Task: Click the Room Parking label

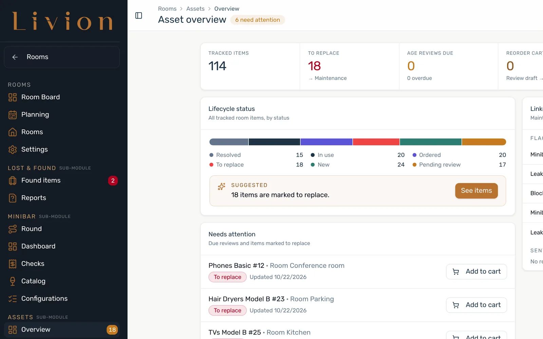Action: pyautogui.click(x=312, y=299)
